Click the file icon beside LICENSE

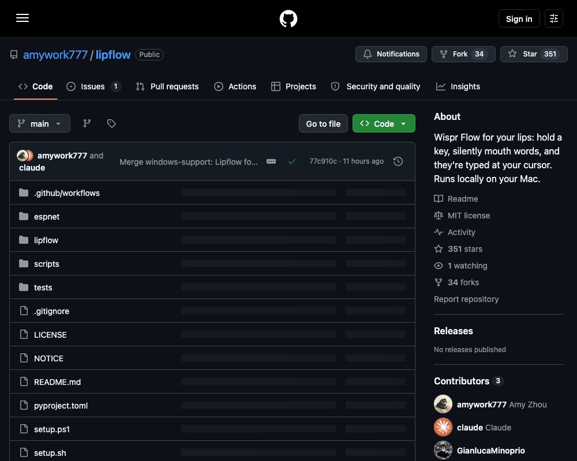point(24,334)
